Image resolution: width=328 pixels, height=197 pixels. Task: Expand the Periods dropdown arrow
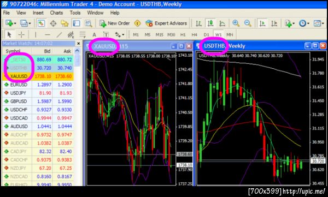click(308, 23)
